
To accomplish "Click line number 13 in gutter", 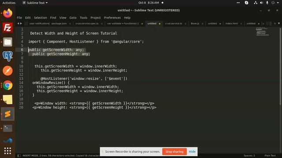I will click(21, 79).
